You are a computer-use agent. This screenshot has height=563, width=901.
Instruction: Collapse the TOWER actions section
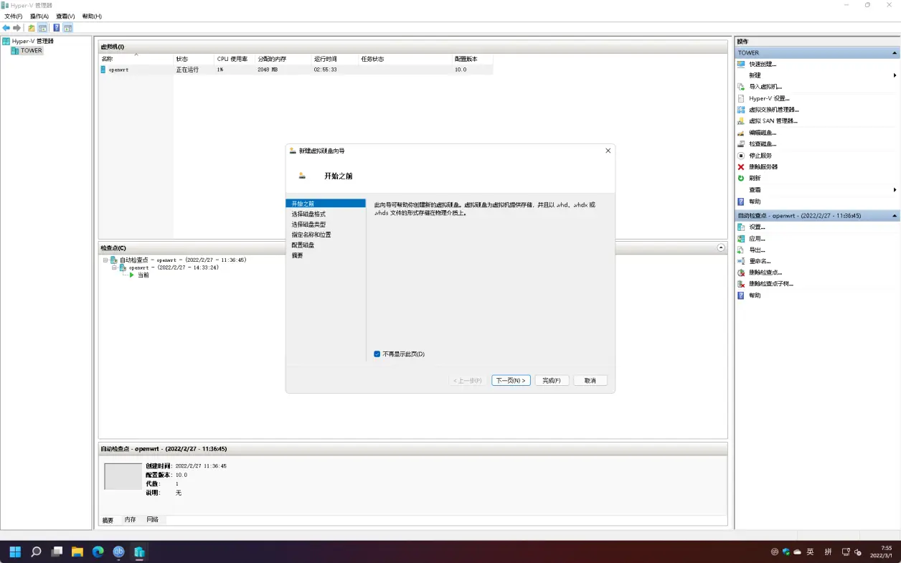(895, 53)
